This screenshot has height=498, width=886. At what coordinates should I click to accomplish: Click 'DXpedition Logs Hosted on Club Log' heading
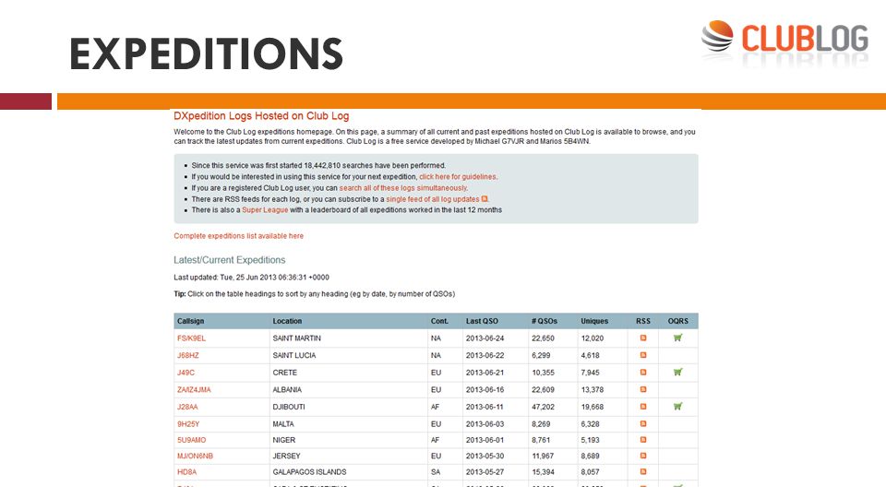tap(261, 116)
